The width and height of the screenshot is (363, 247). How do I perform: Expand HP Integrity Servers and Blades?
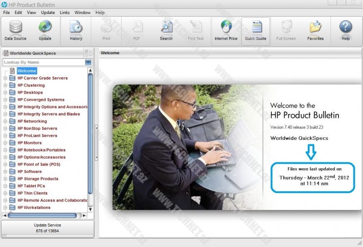(5, 114)
